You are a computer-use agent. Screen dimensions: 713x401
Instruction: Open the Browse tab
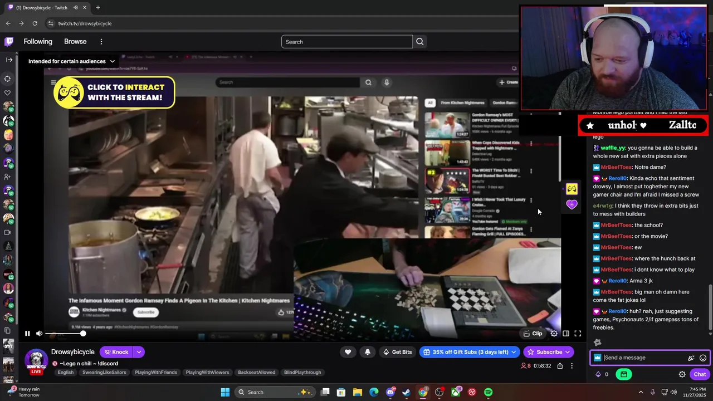coord(75,42)
